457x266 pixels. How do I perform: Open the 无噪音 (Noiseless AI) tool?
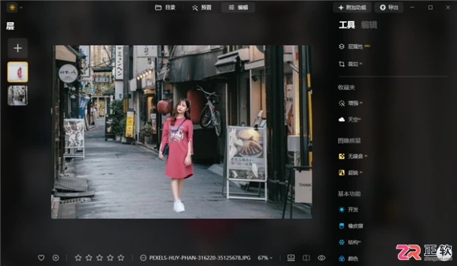coord(353,157)
